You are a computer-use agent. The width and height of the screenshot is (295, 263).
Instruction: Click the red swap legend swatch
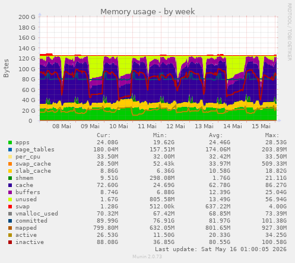pyautogui.click(x=10, y=207)
